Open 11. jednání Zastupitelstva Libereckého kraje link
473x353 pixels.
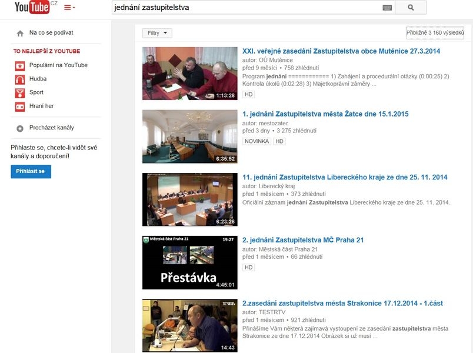tap(345, 177)
